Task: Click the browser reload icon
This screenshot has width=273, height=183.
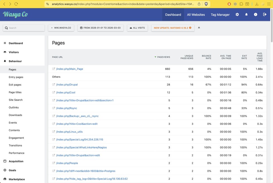Action: [16, 4]
